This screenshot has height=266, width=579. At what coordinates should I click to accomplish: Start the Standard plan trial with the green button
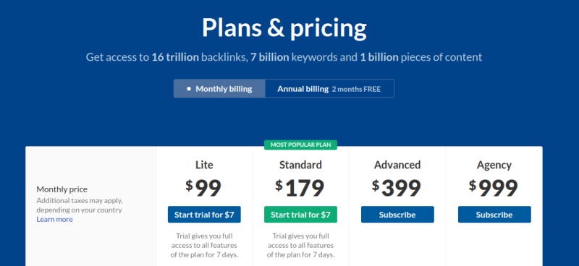click(300, 215)
